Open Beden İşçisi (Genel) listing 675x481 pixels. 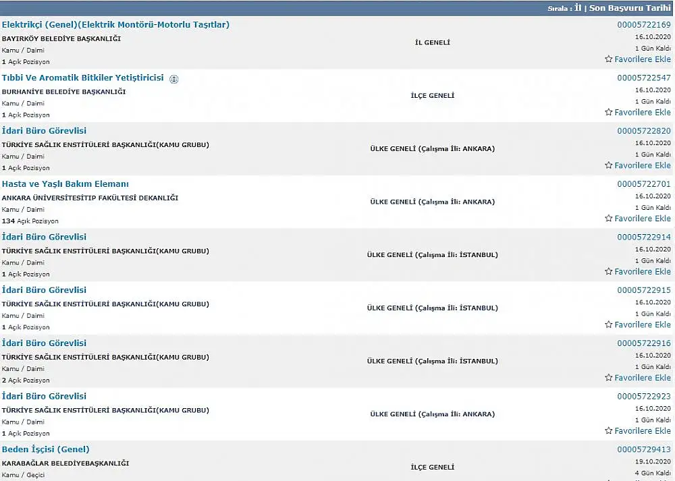46,449
